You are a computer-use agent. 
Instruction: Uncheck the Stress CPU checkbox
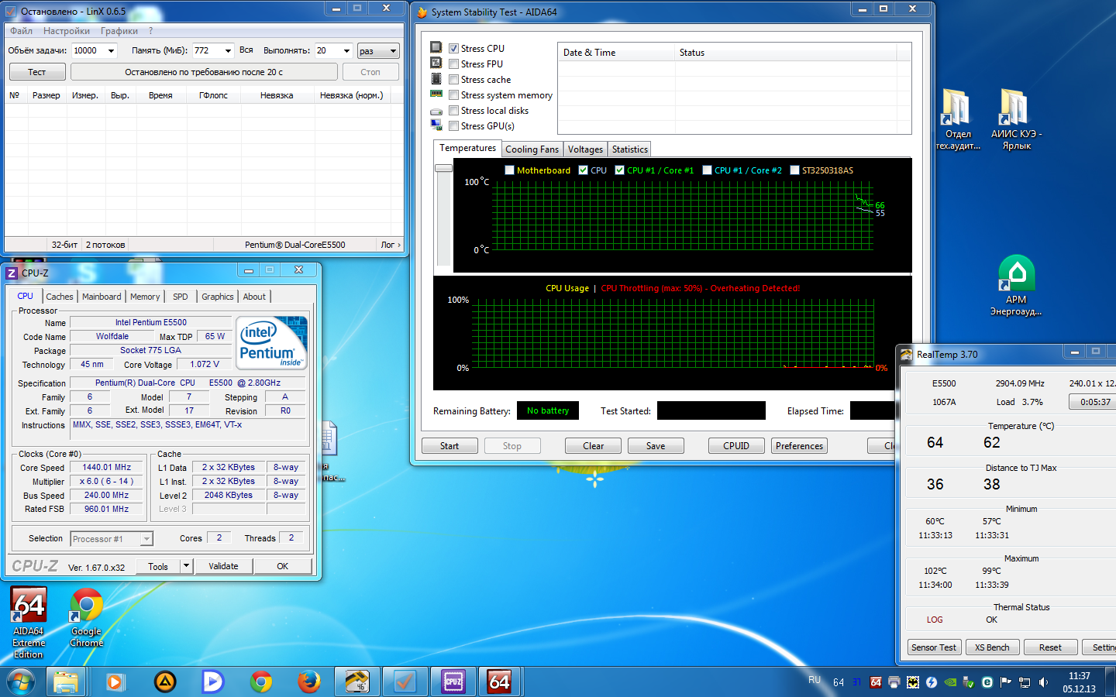(x=454, y=48)
